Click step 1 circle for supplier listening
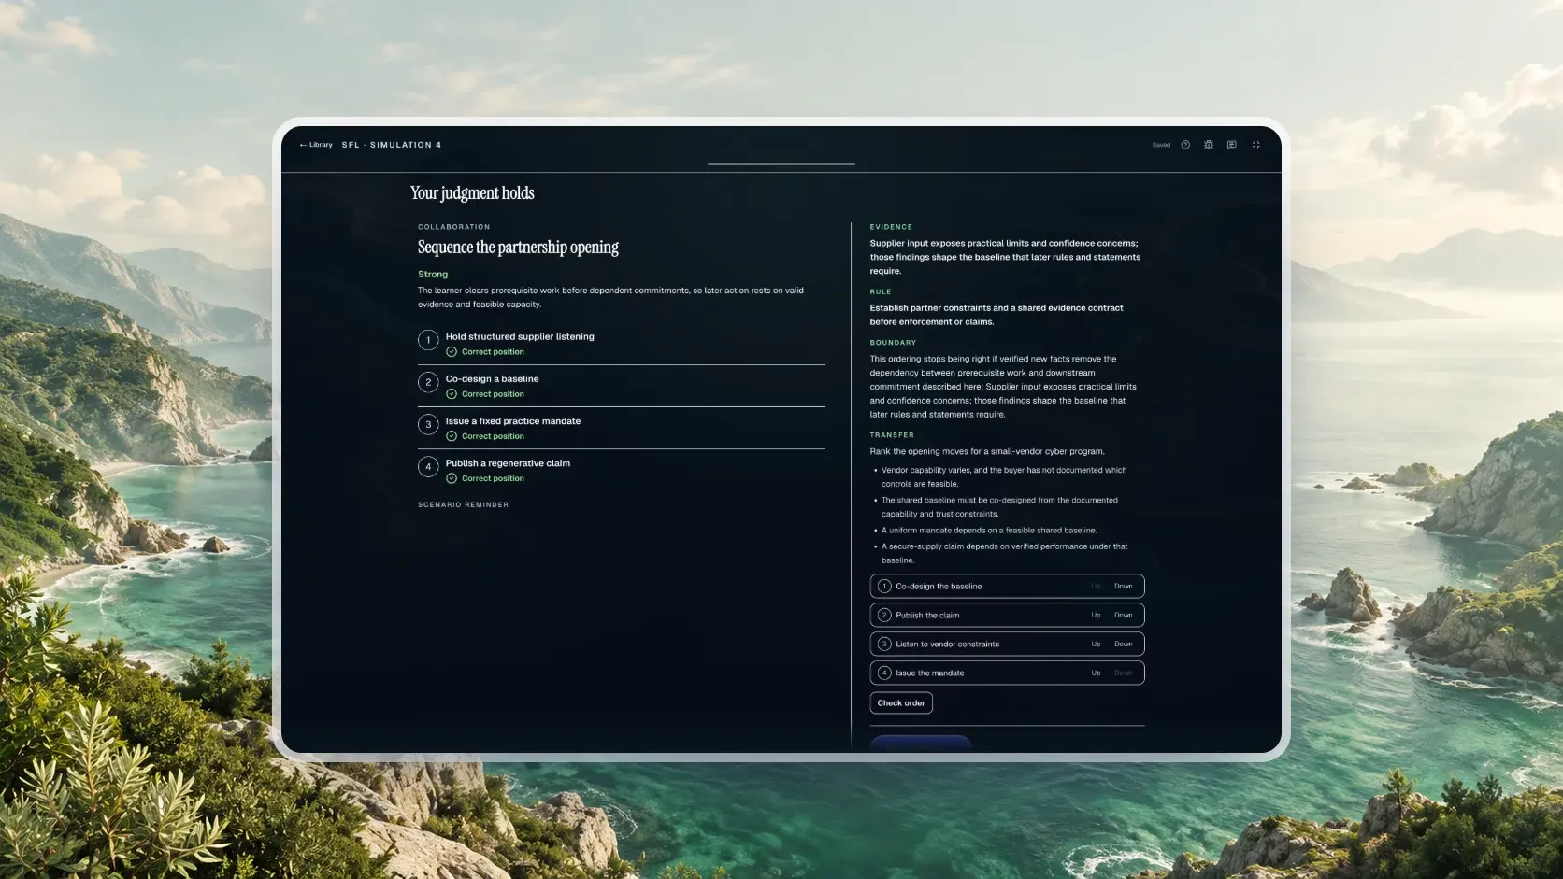Viewport: 1563px width, 879px height. [x=428, y=340]
